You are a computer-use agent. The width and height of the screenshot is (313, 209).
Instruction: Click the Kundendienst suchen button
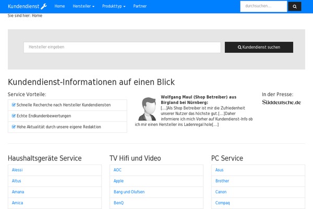click(x=259, y=48)
